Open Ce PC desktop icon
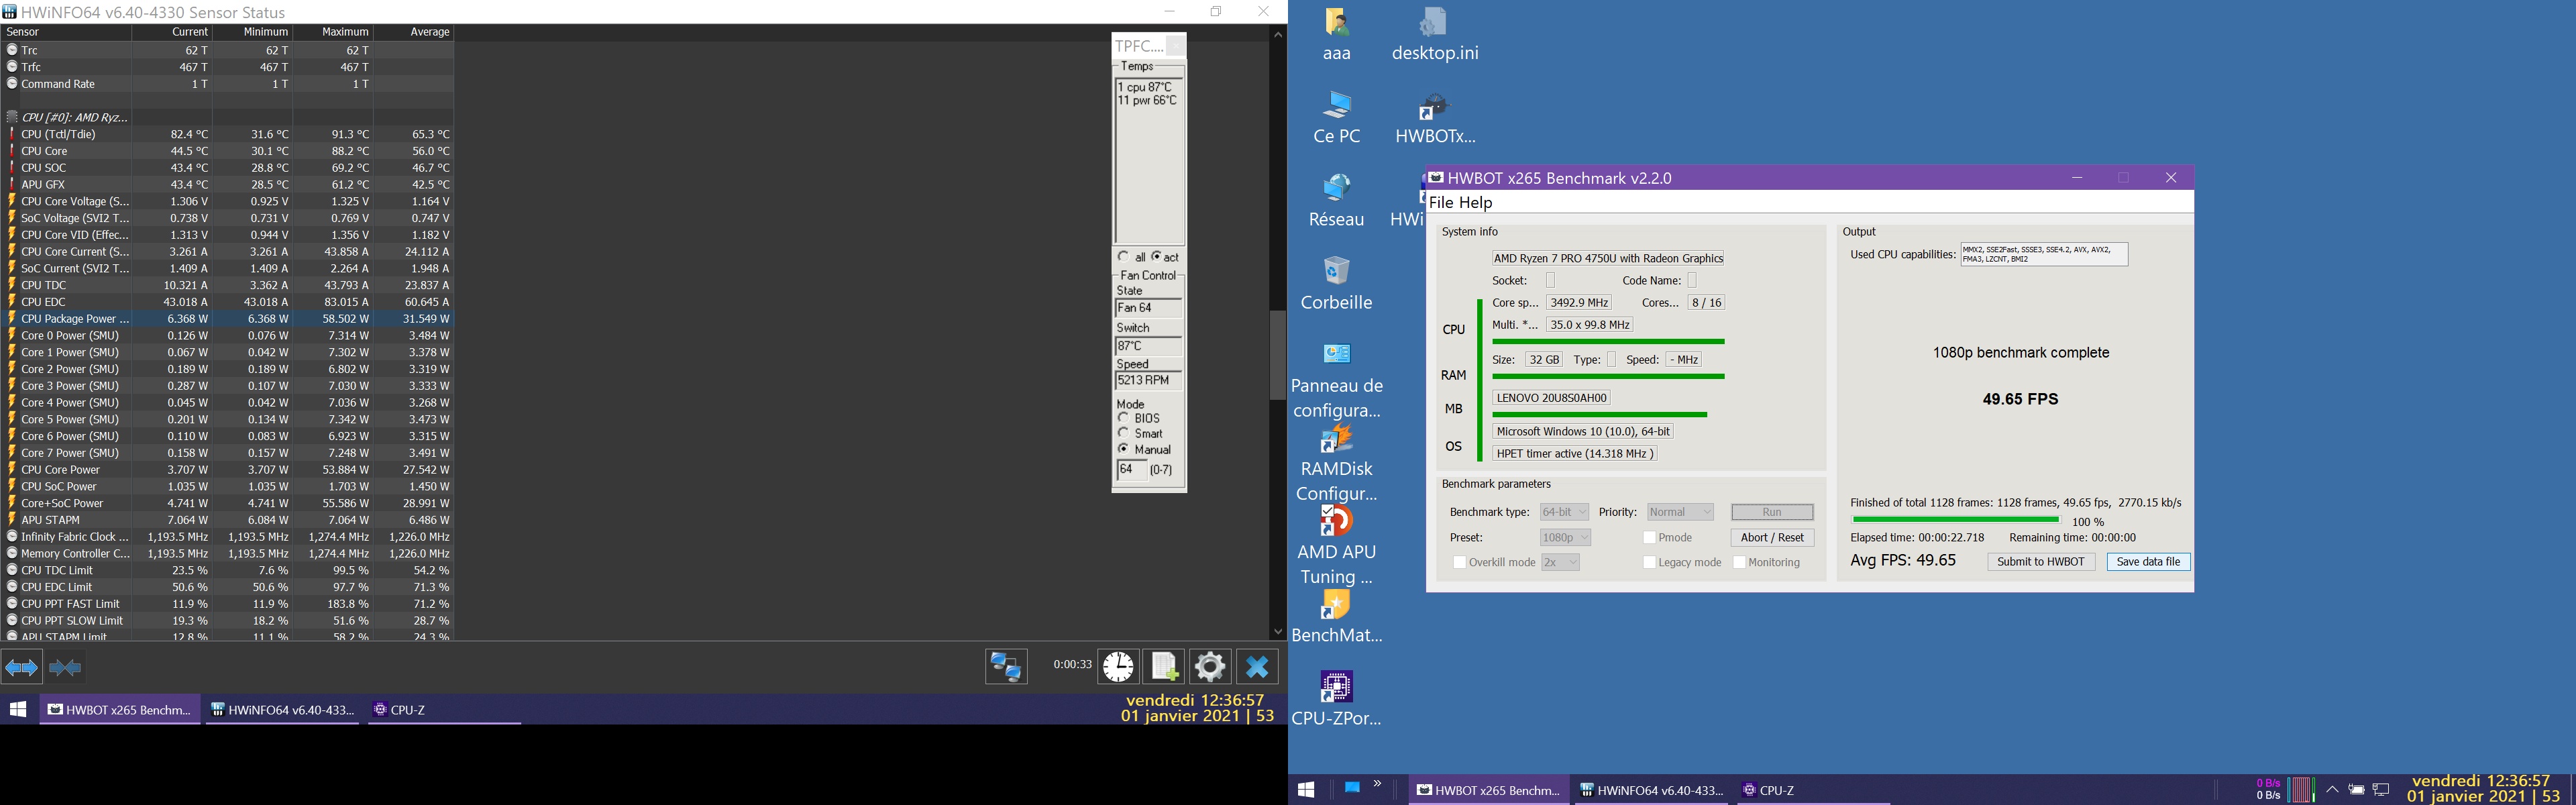The height and width of the screenshot is (805, 2576). click(x=1336, y=117)
